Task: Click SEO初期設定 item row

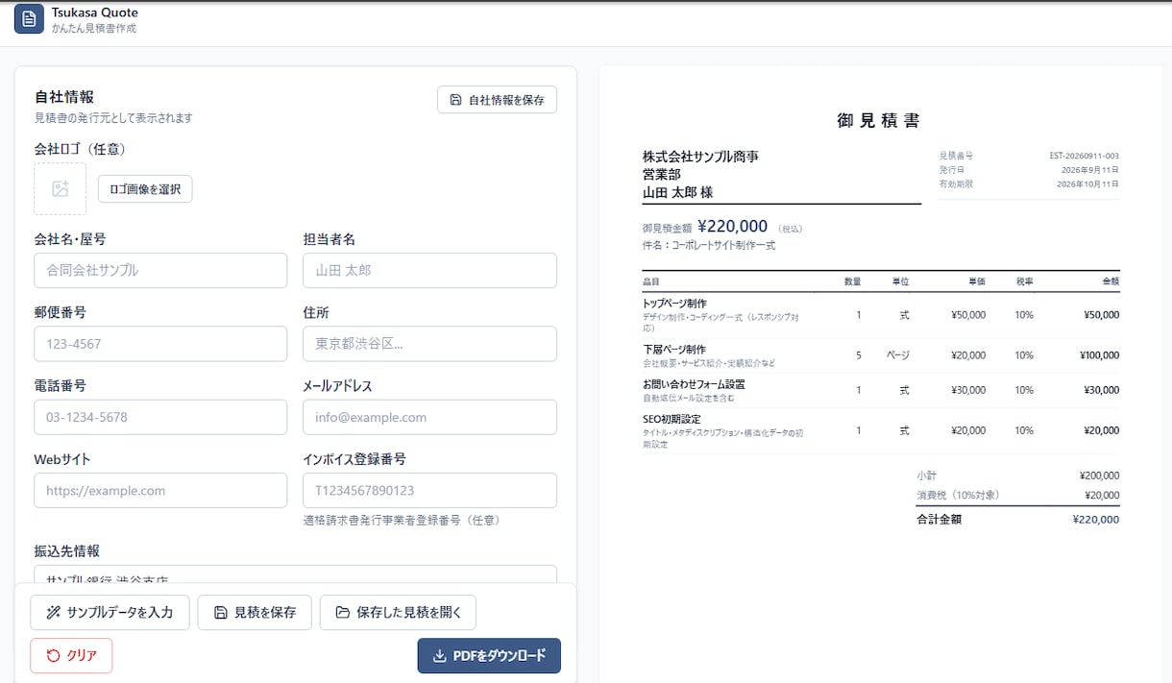Action: [881, 430]
